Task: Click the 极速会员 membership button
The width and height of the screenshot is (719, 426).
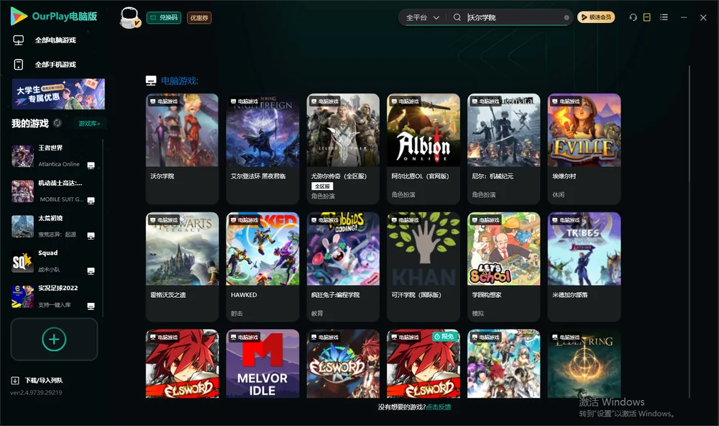Action: 595,17
